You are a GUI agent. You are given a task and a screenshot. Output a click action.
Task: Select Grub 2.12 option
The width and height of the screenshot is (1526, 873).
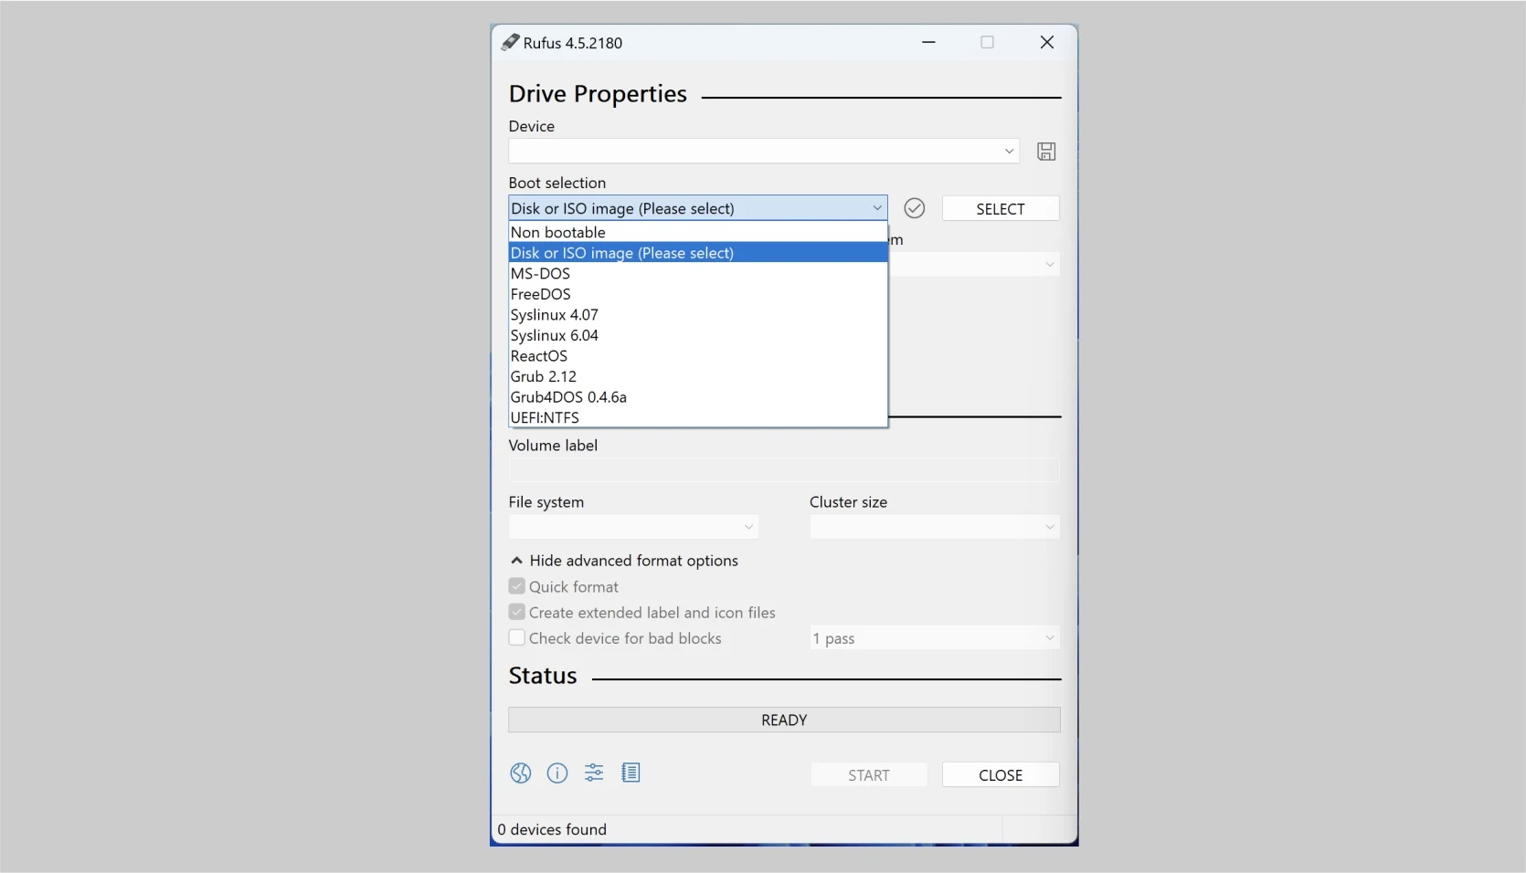coord(698,376)
